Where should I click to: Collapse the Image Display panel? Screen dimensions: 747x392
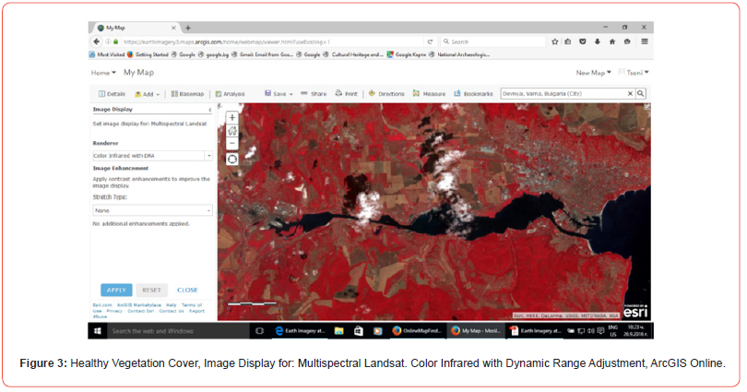[x=210, y=110]
